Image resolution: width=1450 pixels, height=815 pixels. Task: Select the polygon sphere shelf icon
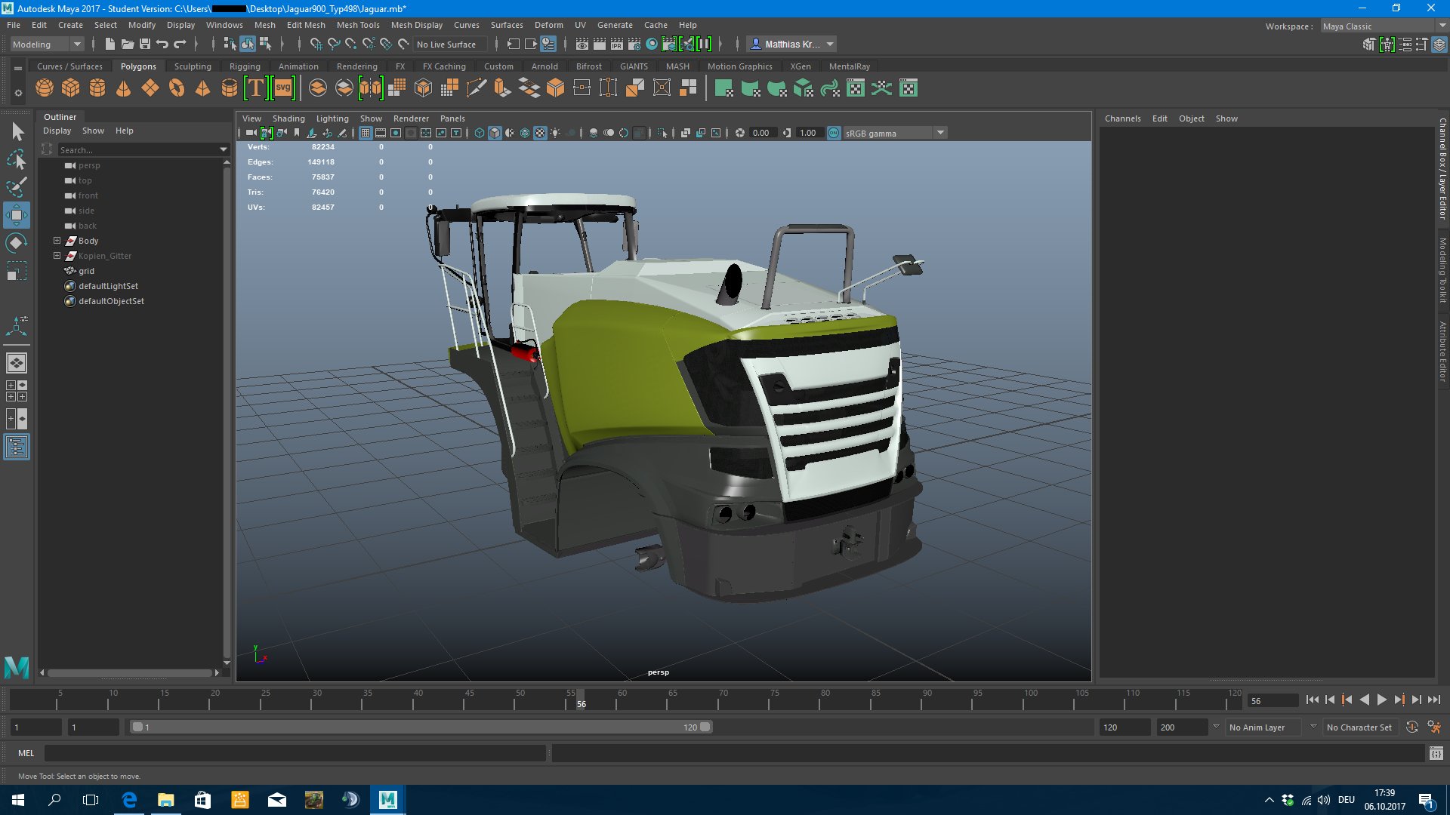pos(45,88)
